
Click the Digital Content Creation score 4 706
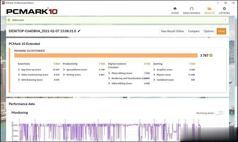[x=147, y=64]
